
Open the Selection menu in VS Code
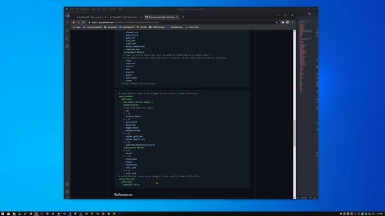tap(85, 9)
